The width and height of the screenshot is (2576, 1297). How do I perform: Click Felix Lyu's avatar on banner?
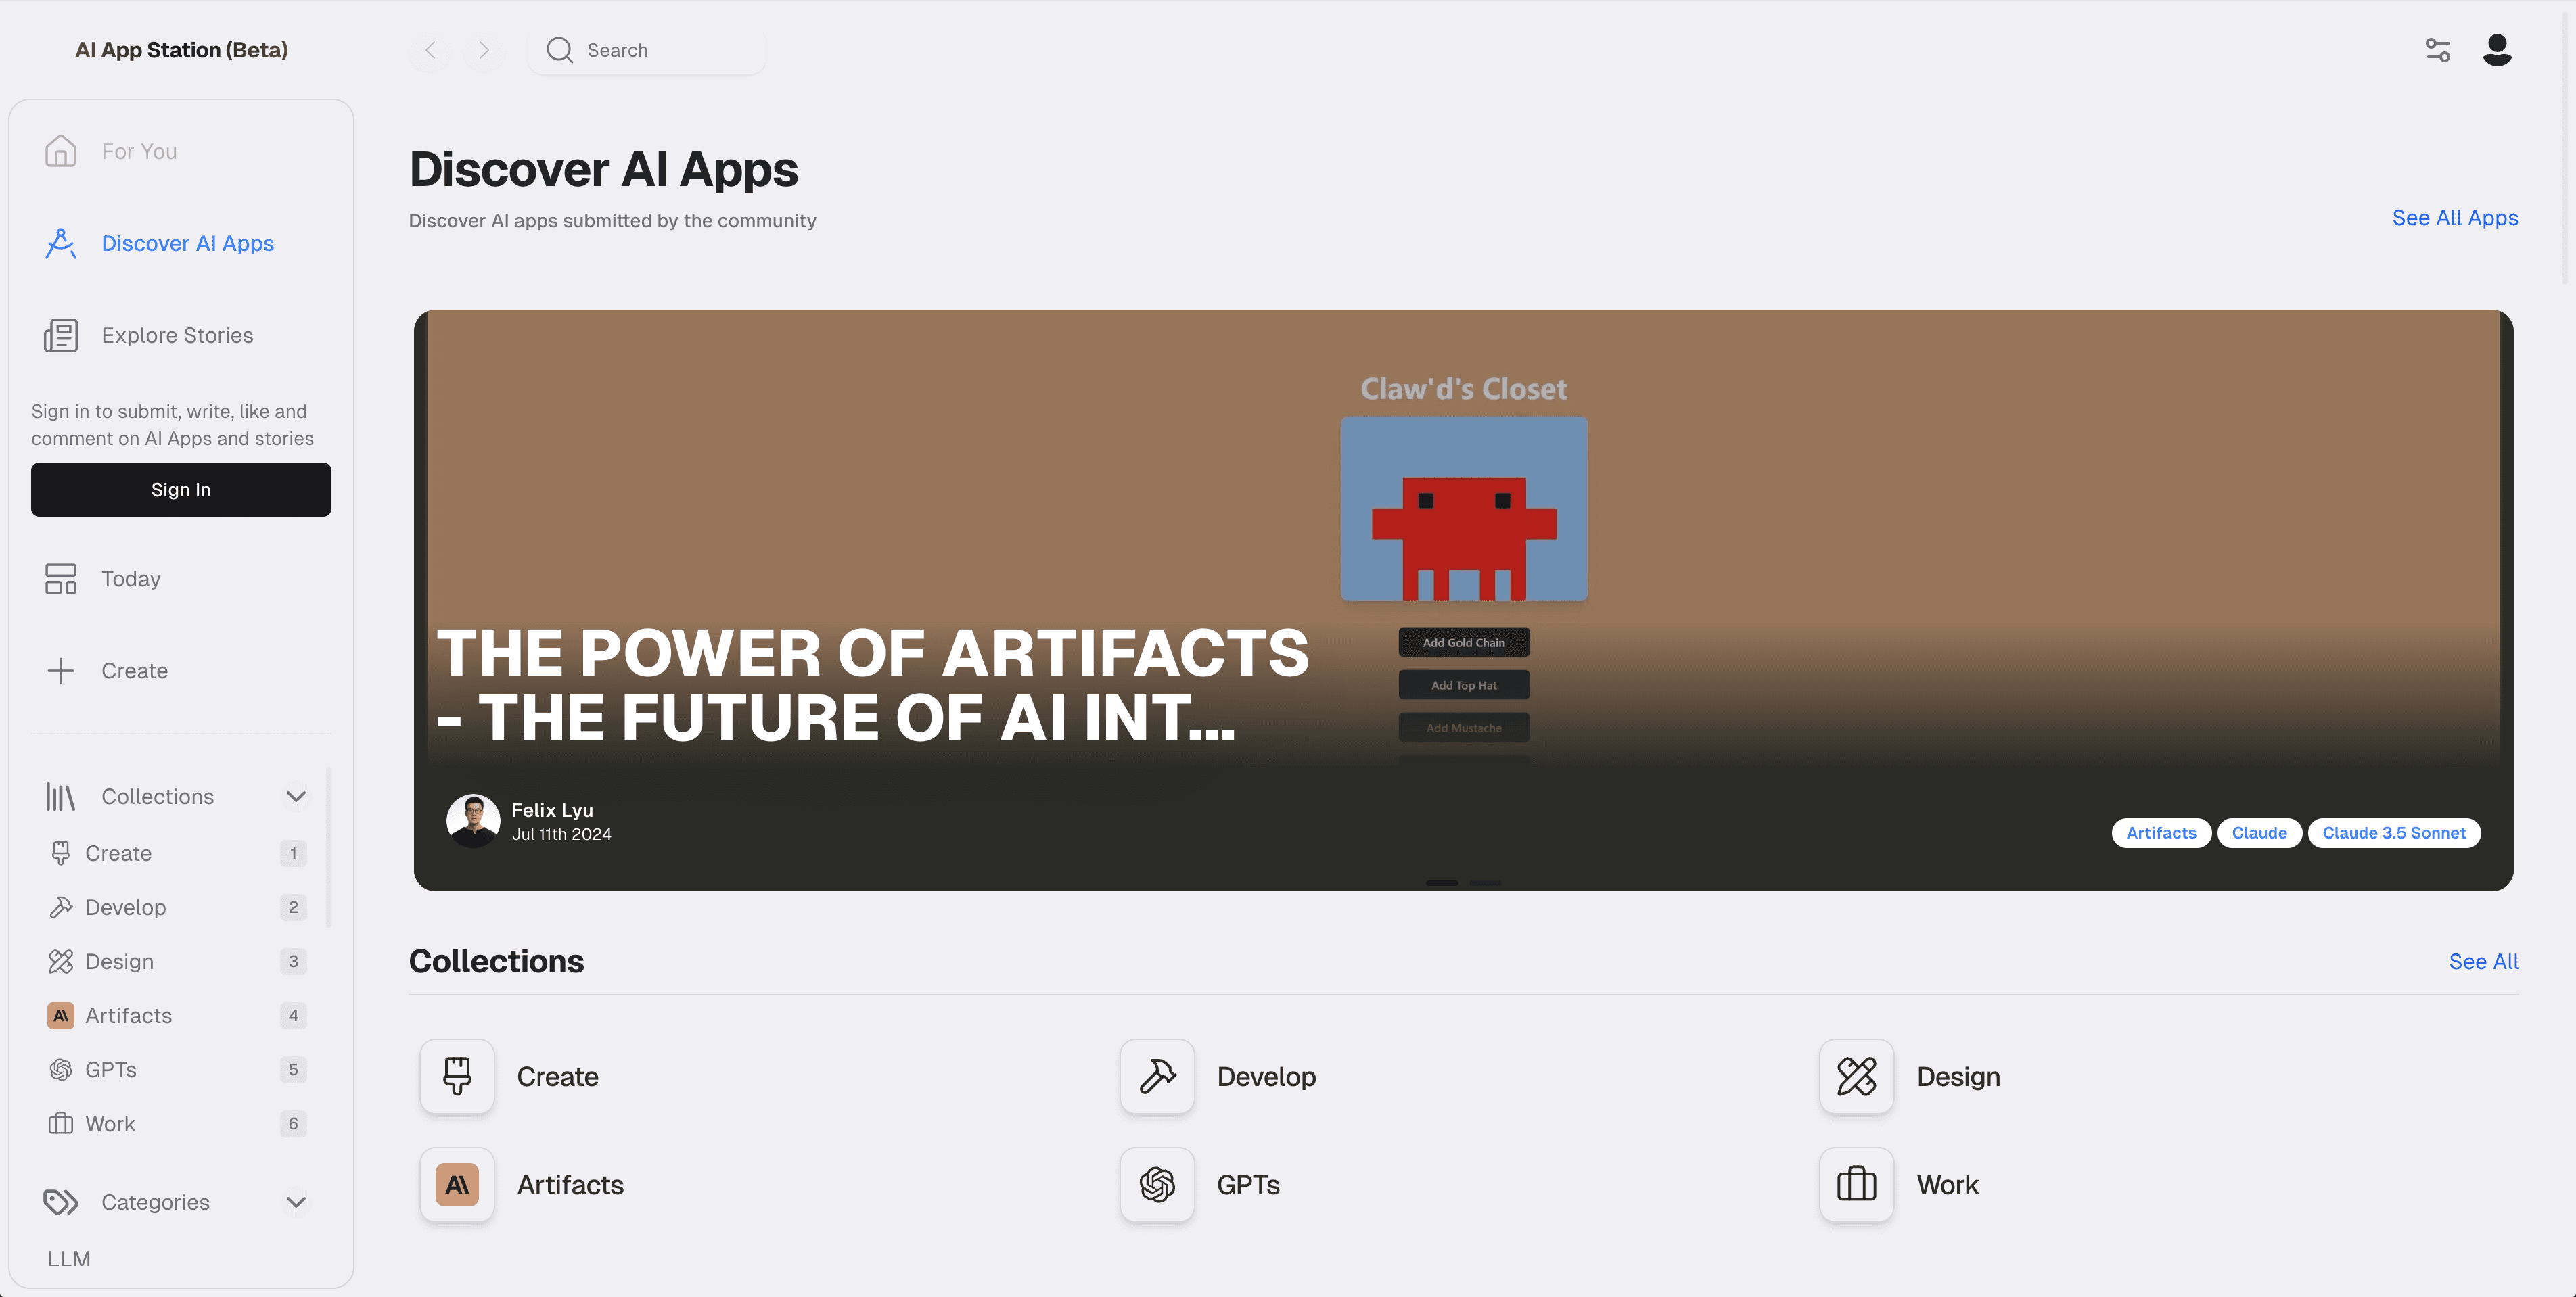coord(473,820)
